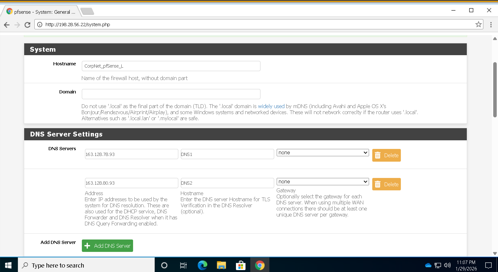Bookmark this page with the star icon
This screenshot has width=498, height=272.
[478, 25]
